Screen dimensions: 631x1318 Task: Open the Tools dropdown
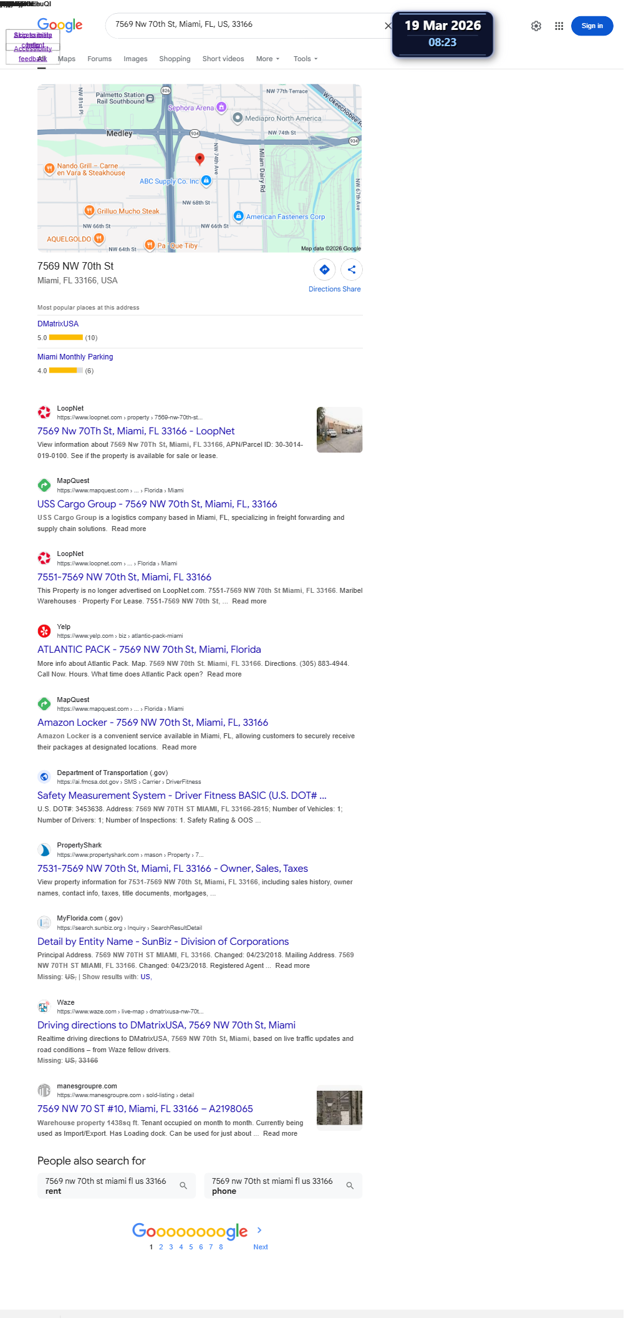tap(306, 59)
